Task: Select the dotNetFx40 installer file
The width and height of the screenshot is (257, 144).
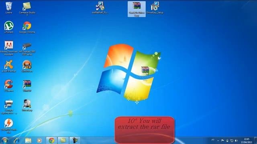Action: pos(100,8)
